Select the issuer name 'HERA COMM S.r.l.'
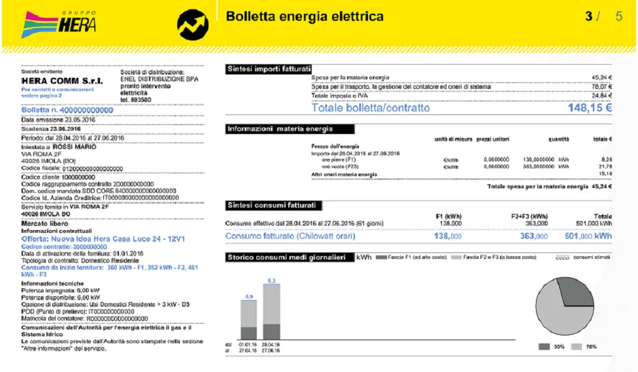 (62, 80)
